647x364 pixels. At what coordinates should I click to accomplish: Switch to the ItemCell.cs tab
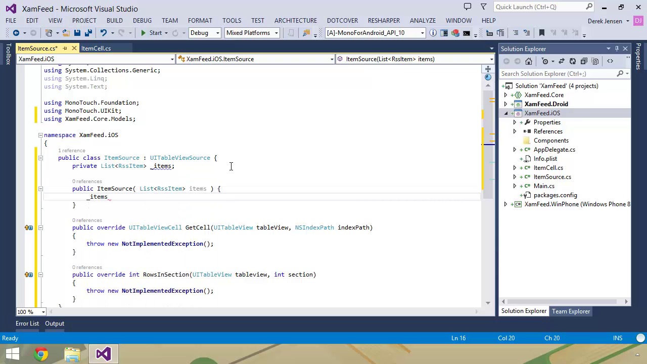96,49
